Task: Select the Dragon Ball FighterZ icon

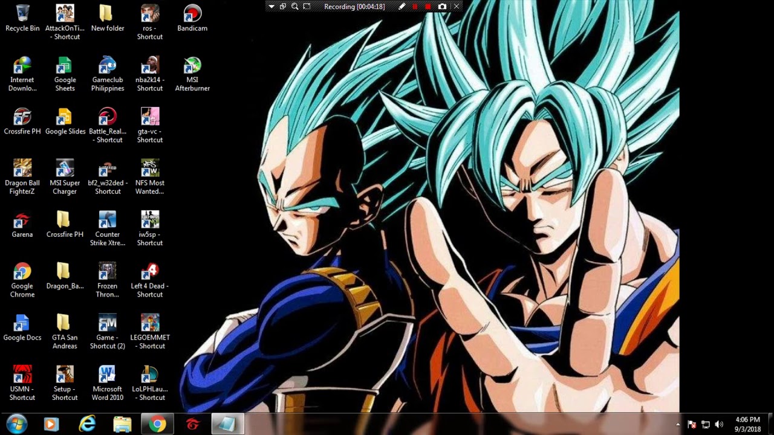Action: [22, 177]
